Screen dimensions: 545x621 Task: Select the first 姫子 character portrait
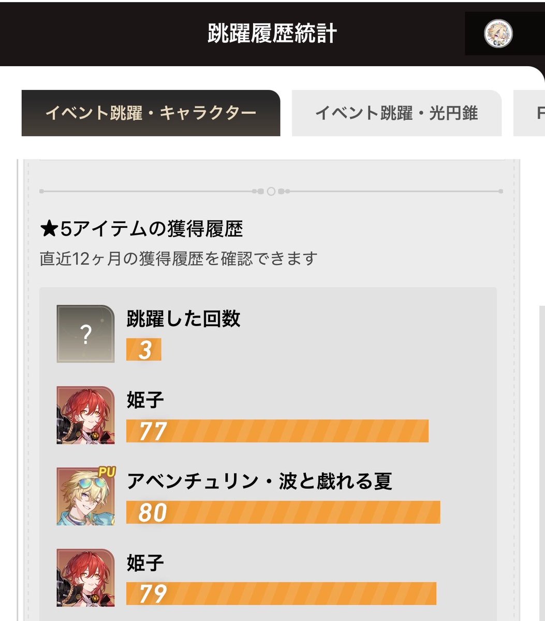pos(85,415)
